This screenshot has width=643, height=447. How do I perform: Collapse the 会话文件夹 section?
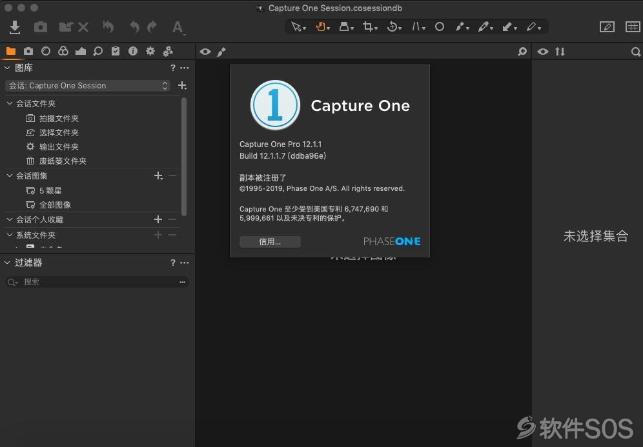point(10,103)
